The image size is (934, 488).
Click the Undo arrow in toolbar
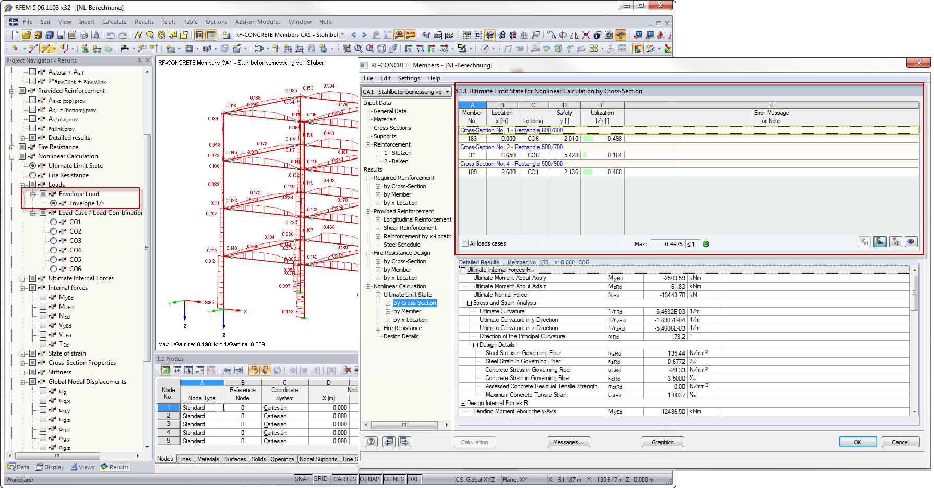111,35
